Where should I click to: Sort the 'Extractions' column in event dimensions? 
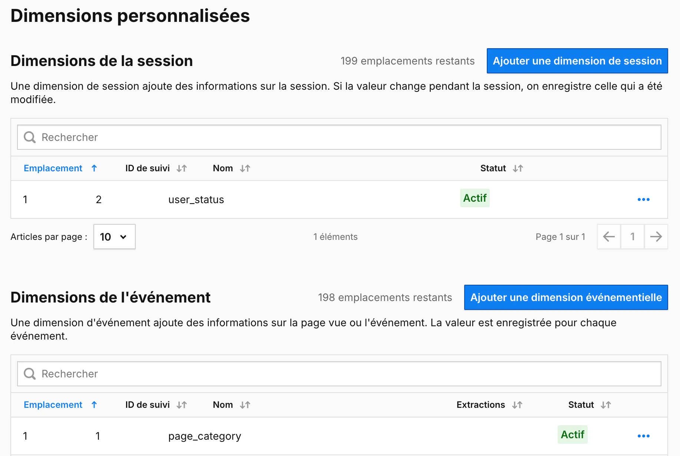coord(518,405)
